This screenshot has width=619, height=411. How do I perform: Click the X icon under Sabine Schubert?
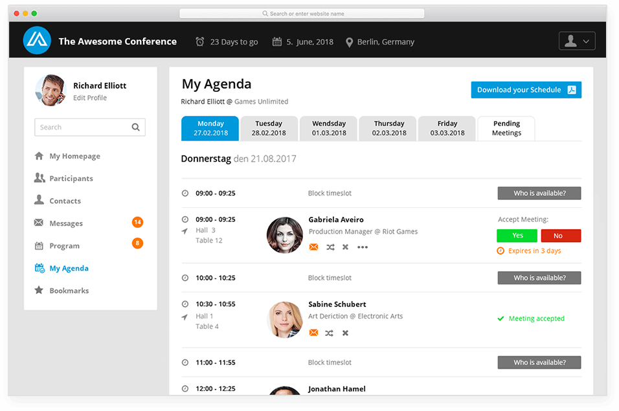point(345,333)
